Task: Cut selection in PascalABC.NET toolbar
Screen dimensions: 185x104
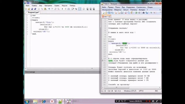Action: tap(39, 9)
